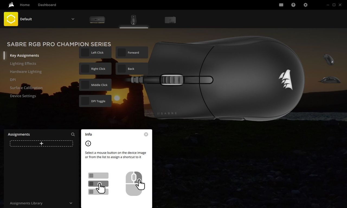
Task: Click the mouse button illustration in Info panel
Action: (135, 184)
